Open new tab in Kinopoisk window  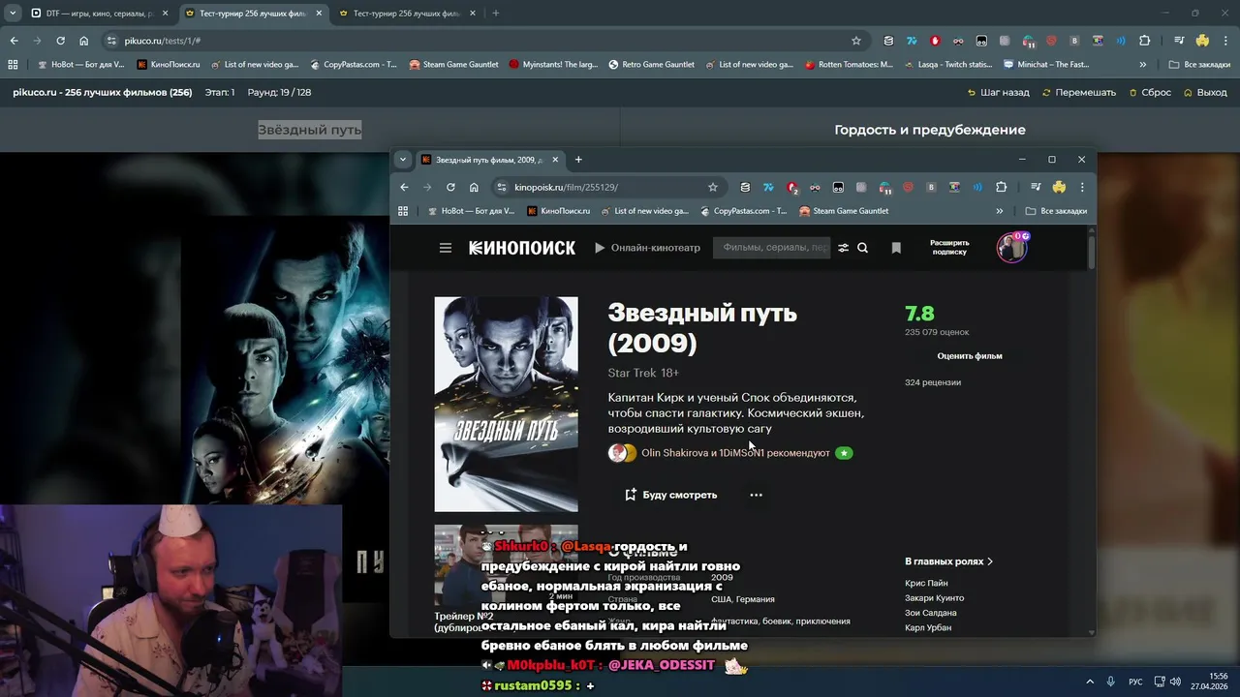[x=578, y=160]
